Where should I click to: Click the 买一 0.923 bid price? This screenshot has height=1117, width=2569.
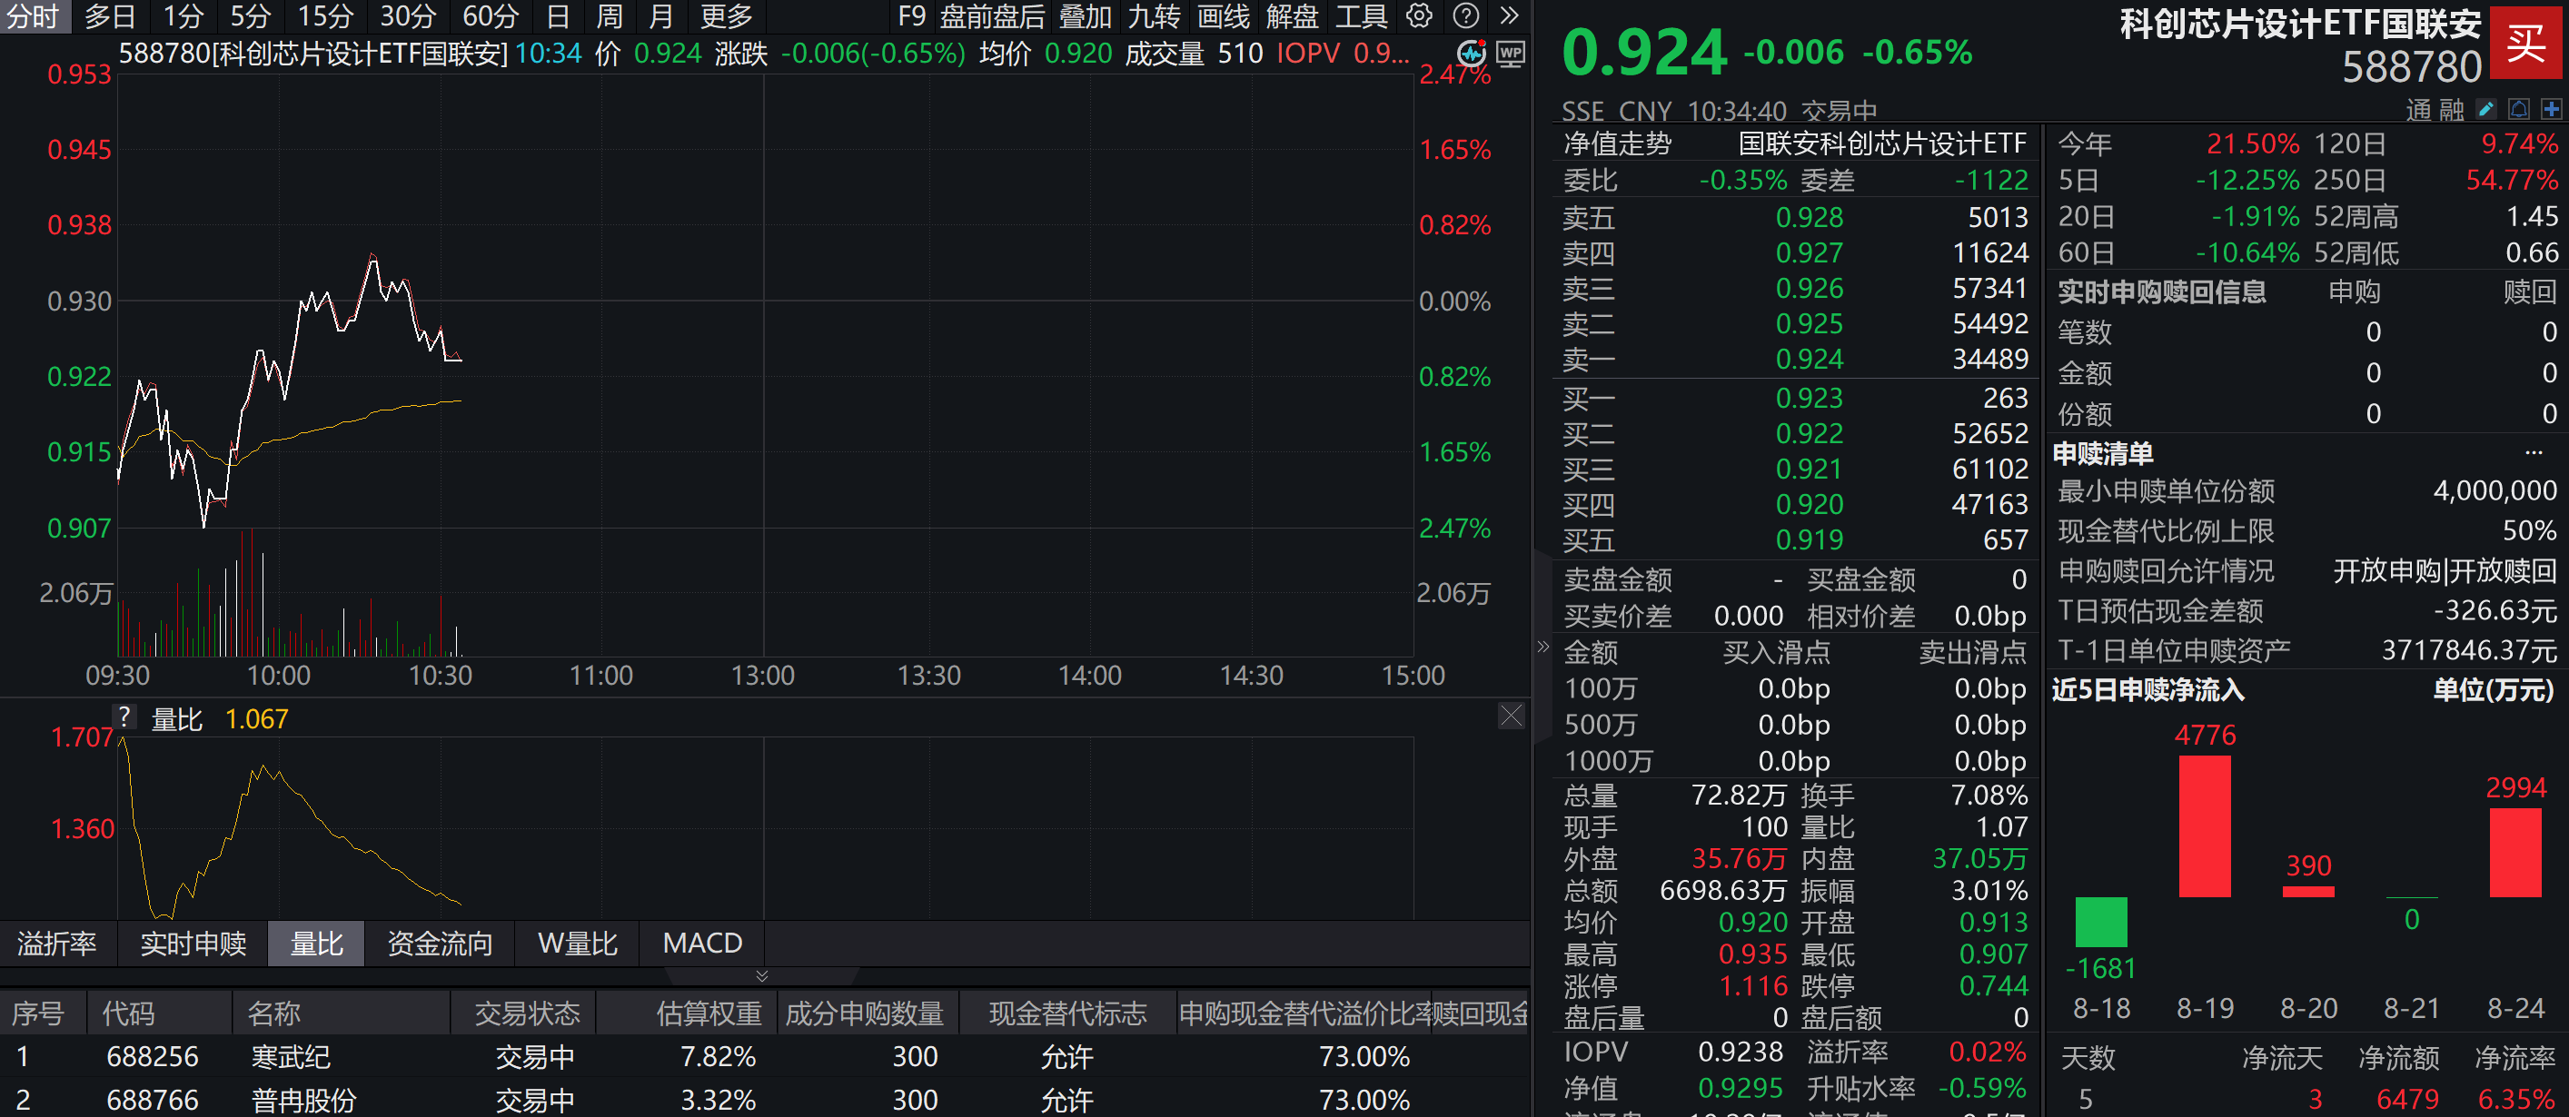(x=1809, y=398)
